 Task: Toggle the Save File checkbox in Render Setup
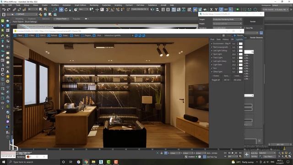pyautogui.click(x=244, y=28)
